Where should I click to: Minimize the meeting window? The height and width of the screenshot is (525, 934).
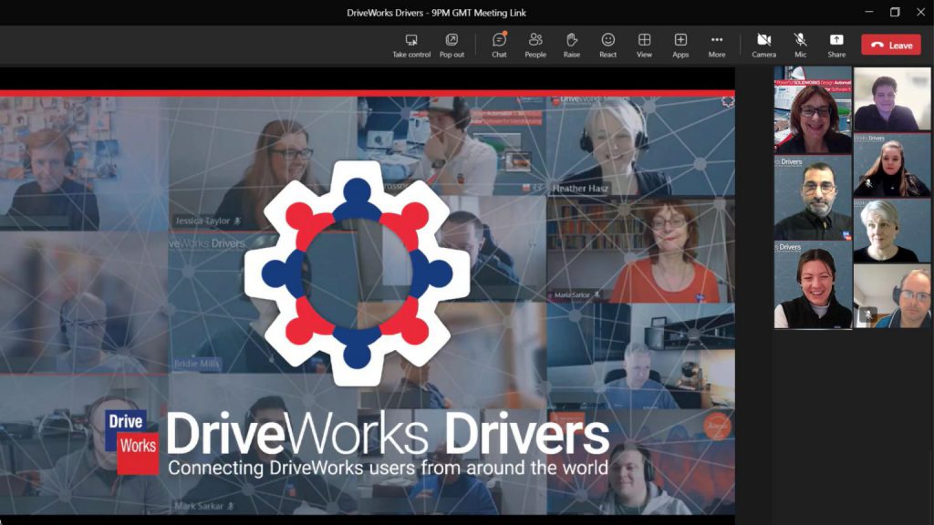point(869,12)
